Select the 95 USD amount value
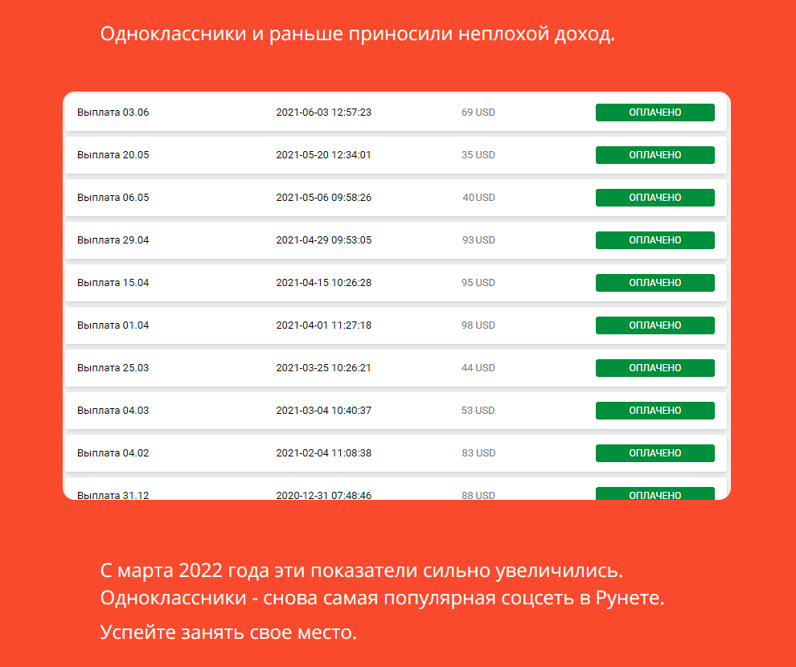The height and width of the screenshot is (667, 796). click(x=478, y=283)
